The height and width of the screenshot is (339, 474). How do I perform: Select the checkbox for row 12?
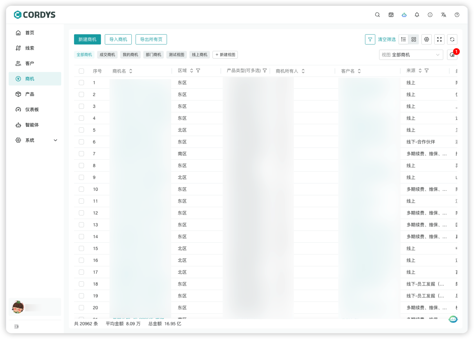click(81, 213)
